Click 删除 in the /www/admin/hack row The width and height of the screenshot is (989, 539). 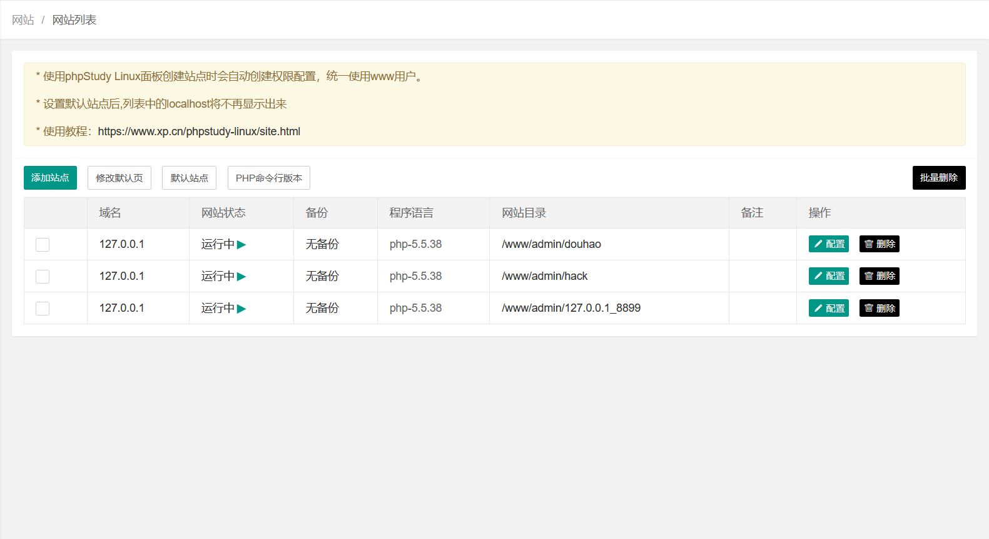pos(880,276)
